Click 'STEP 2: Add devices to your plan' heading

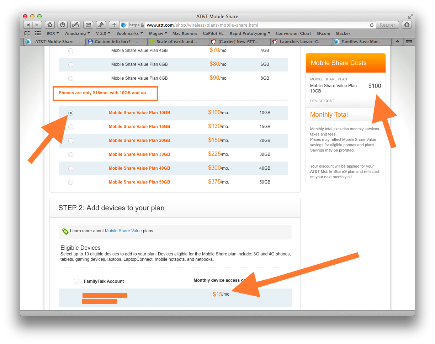[111, 208]
